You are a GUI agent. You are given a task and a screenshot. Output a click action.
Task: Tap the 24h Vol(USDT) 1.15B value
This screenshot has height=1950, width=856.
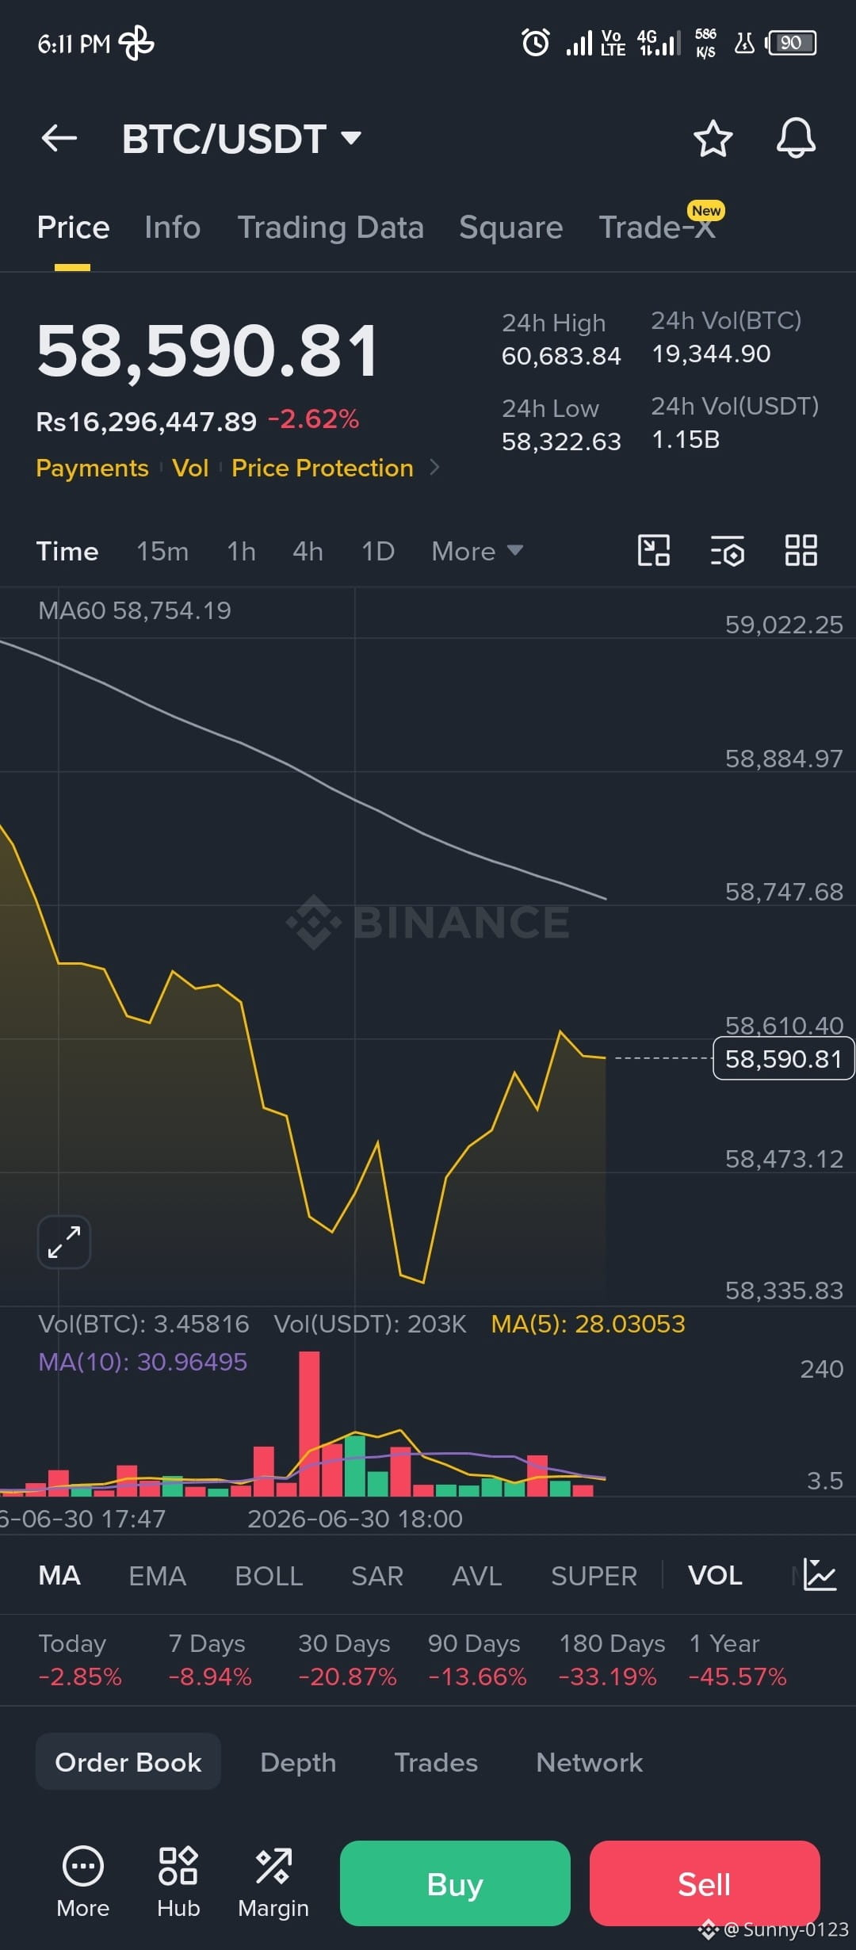(x=686, y=439)
